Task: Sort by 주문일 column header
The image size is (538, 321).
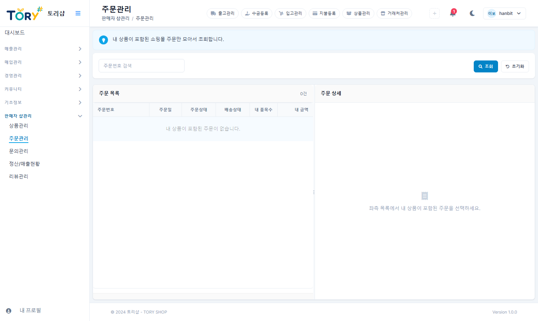Action: pyautogui.click(x=166, y=110)
